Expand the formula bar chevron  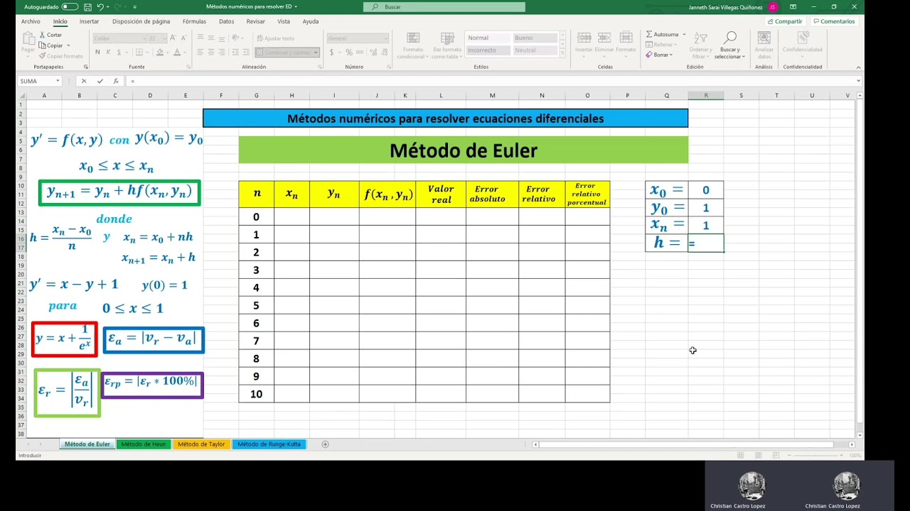click(859, 81)
